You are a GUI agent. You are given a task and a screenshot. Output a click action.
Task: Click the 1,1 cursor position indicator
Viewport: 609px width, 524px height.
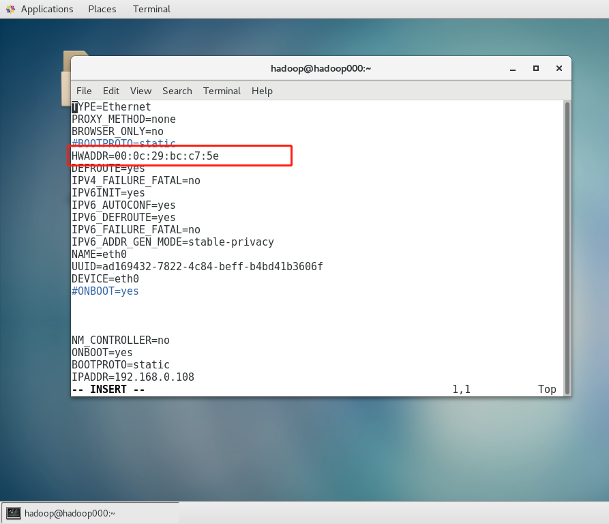[461, 390]
